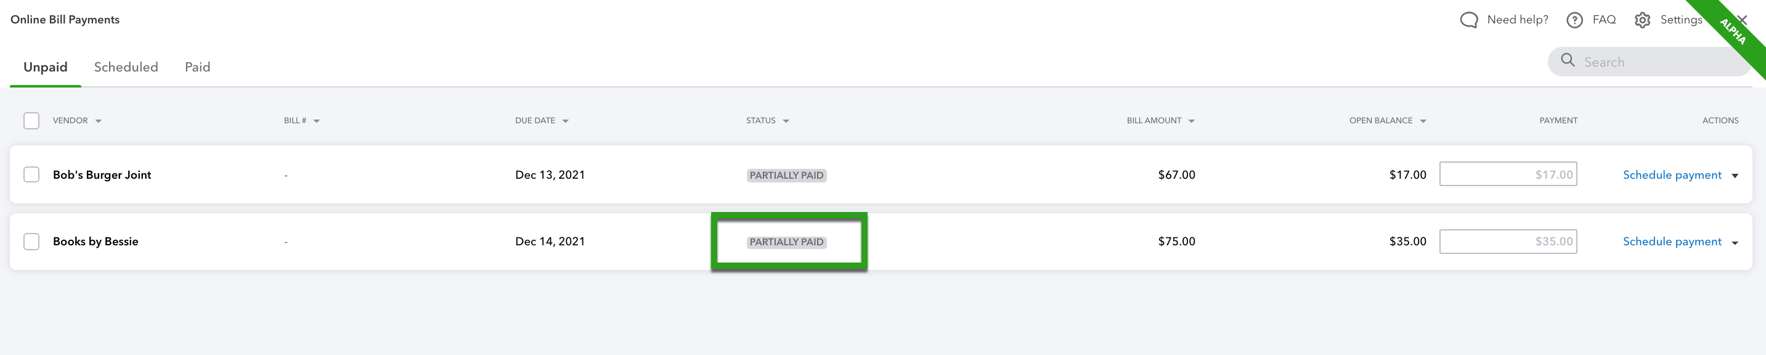Switch to the Paid tab
Screen dimensions: 1766x355
[197, 67]
